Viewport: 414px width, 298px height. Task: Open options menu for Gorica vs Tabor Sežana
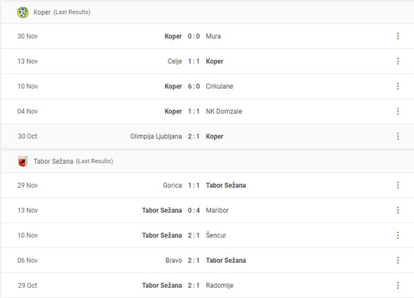point(397,185)
